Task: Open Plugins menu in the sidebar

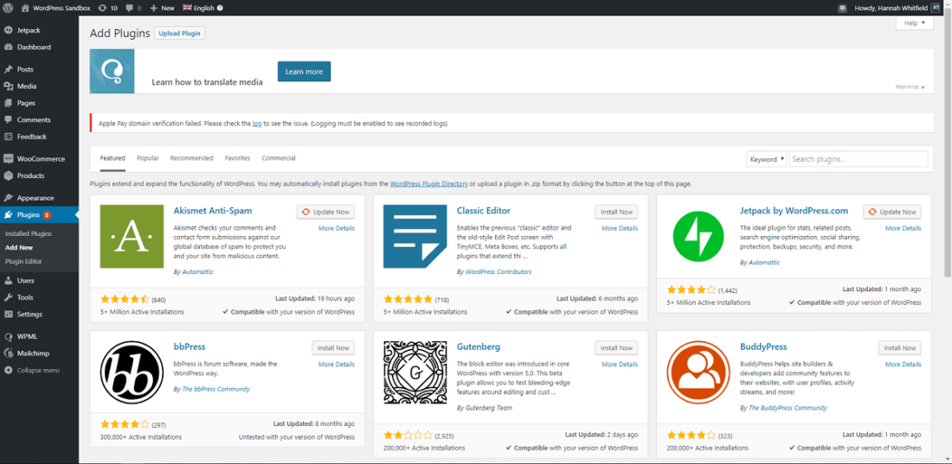Action: point(39,214)
